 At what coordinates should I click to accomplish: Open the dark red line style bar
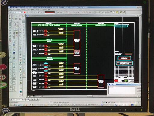50,12
